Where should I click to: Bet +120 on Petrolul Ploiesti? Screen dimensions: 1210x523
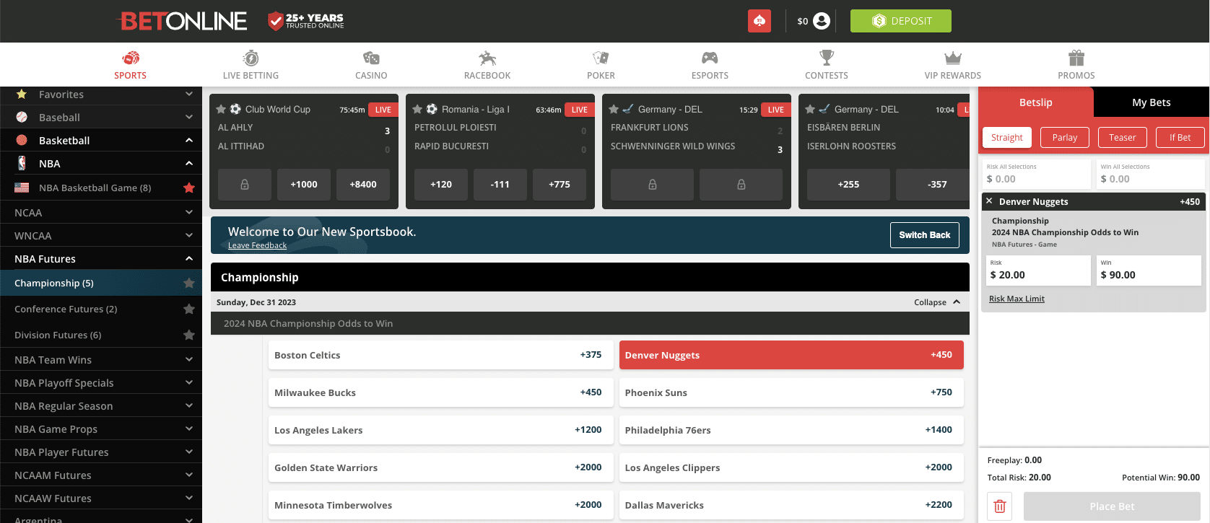(441, 185)
